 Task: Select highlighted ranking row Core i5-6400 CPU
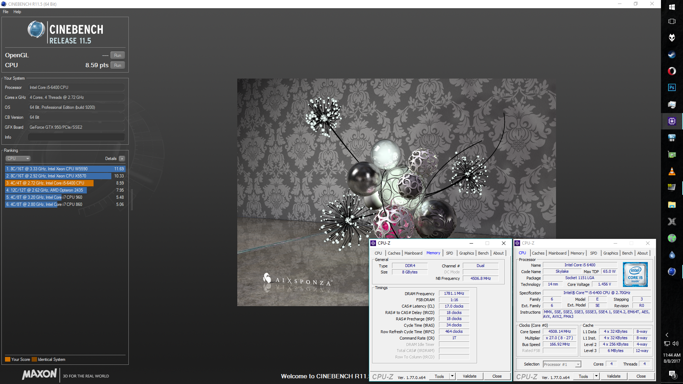pyautogui.click(x=65, y=183)
